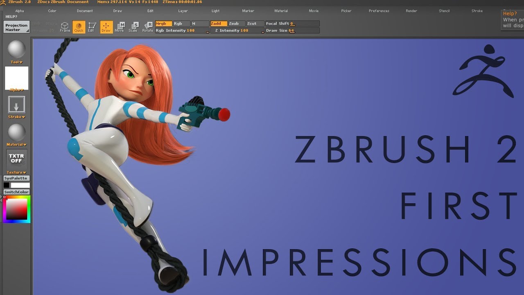This screenshot has height=295, width=524.
Task: Click the Material sphere preview
Action: pyautogui.click(x=16, y=132)
